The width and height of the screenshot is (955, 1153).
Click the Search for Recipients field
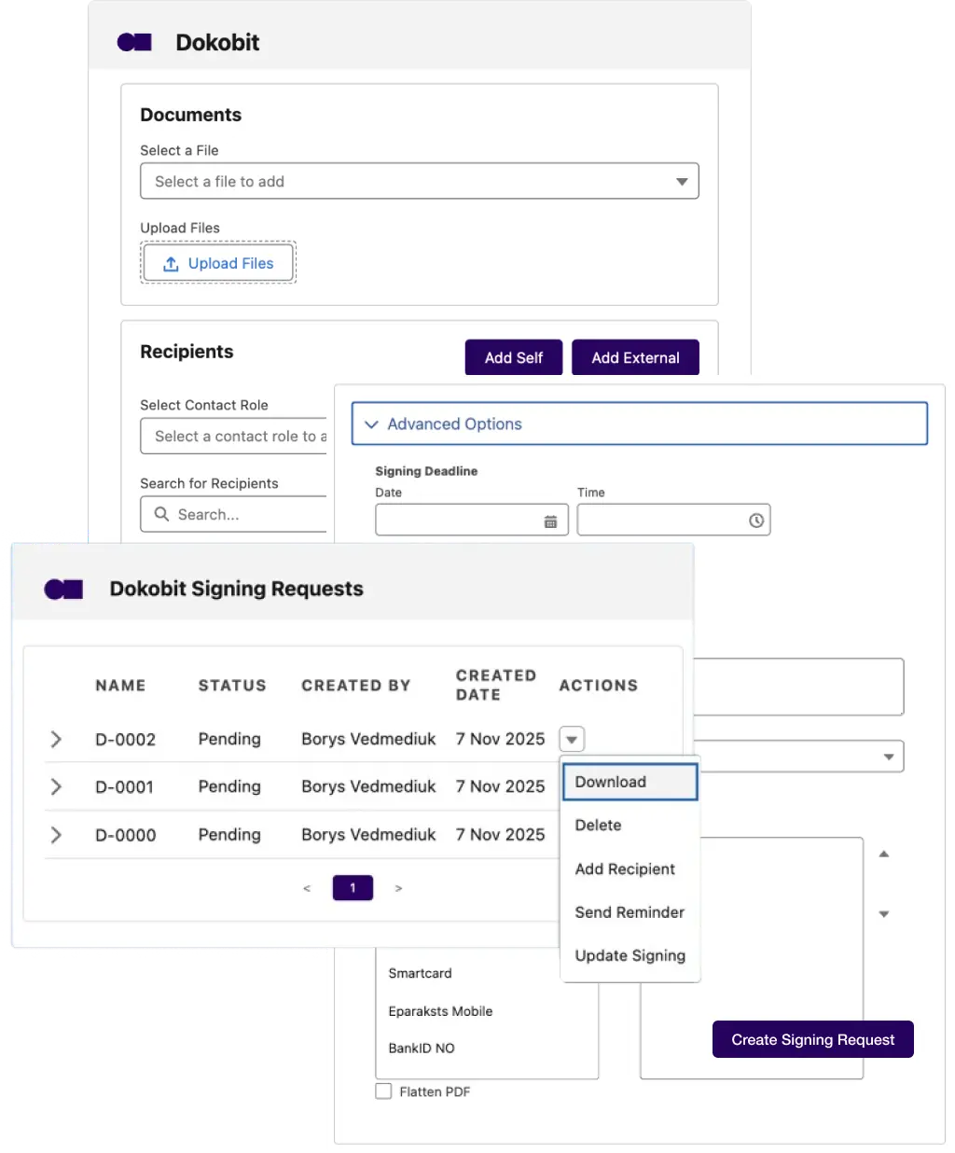pyautogui.click(x=234, y=514)
